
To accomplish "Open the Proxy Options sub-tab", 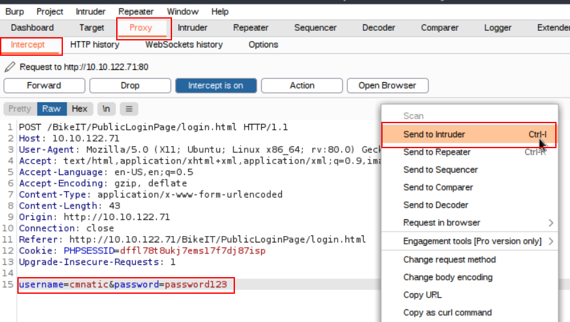I will tap(264, 45).
